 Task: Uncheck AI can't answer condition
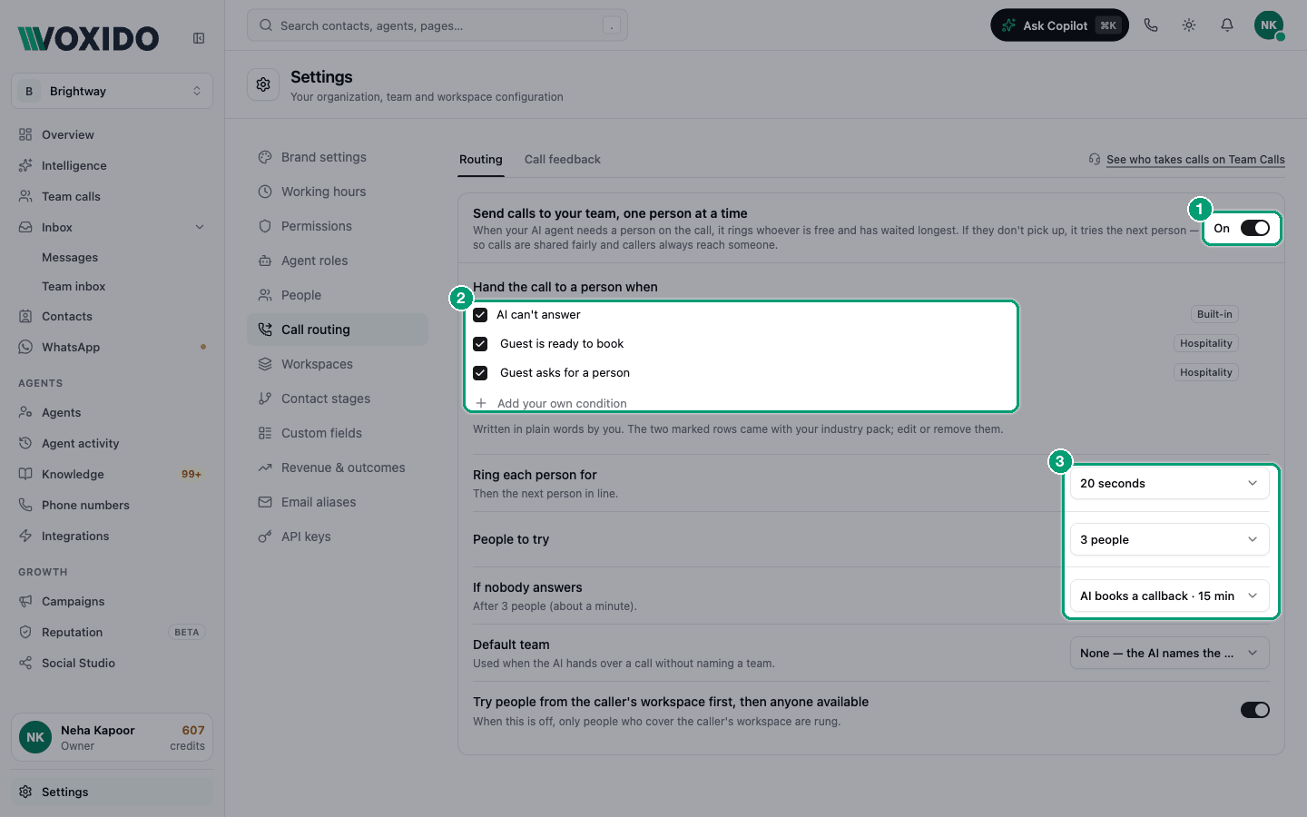480,315
